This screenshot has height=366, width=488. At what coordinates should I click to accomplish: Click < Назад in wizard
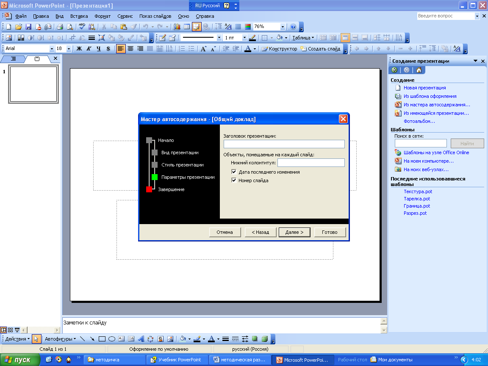[x=260, y=232]
